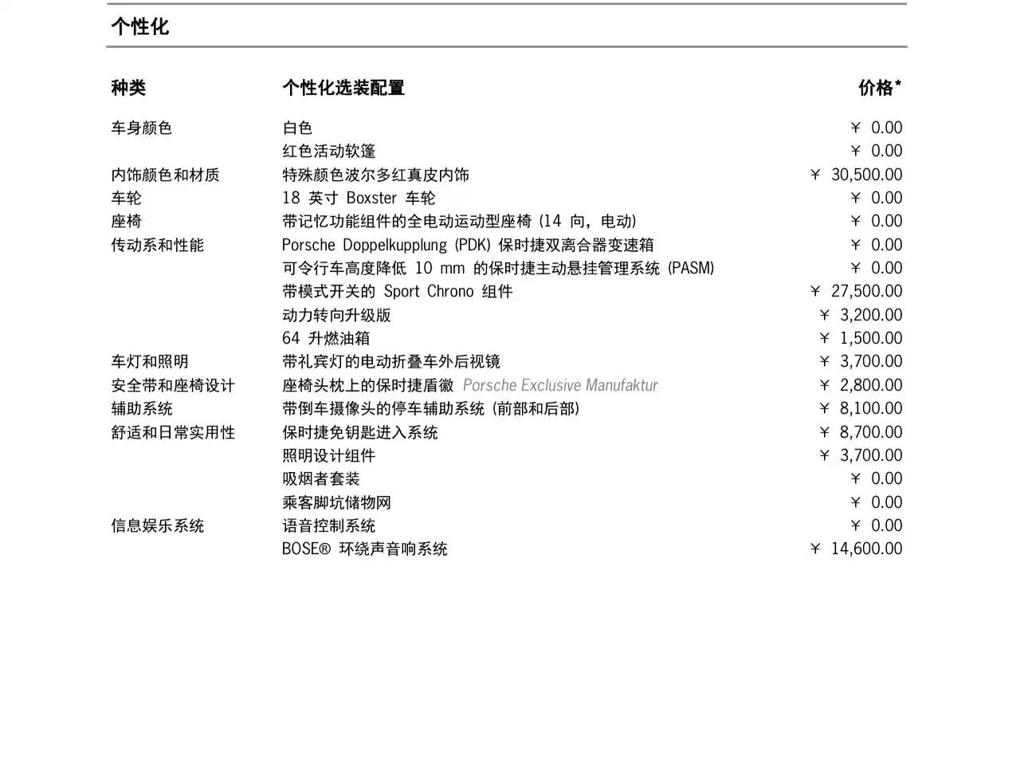
Task: Click the 个性化选装配置 column header
Action: pyautogui.click(x=343, y=88)
